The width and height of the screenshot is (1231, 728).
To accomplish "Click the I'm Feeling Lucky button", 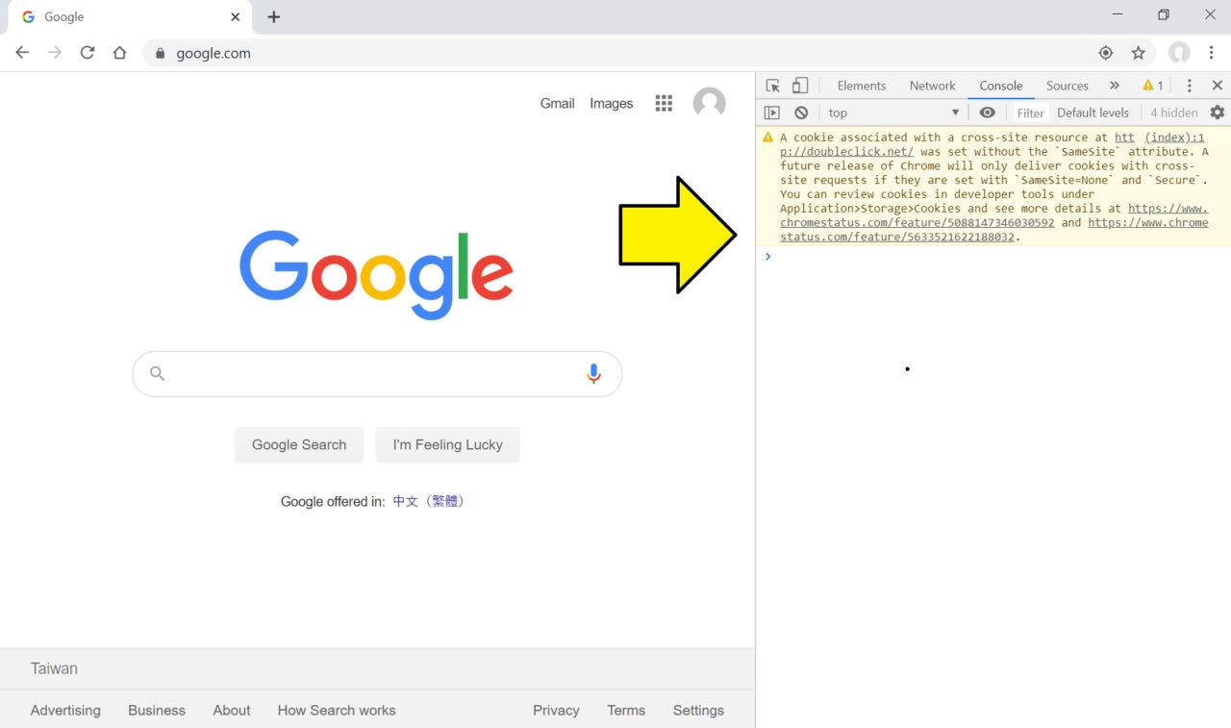I will tap(447, 444).
